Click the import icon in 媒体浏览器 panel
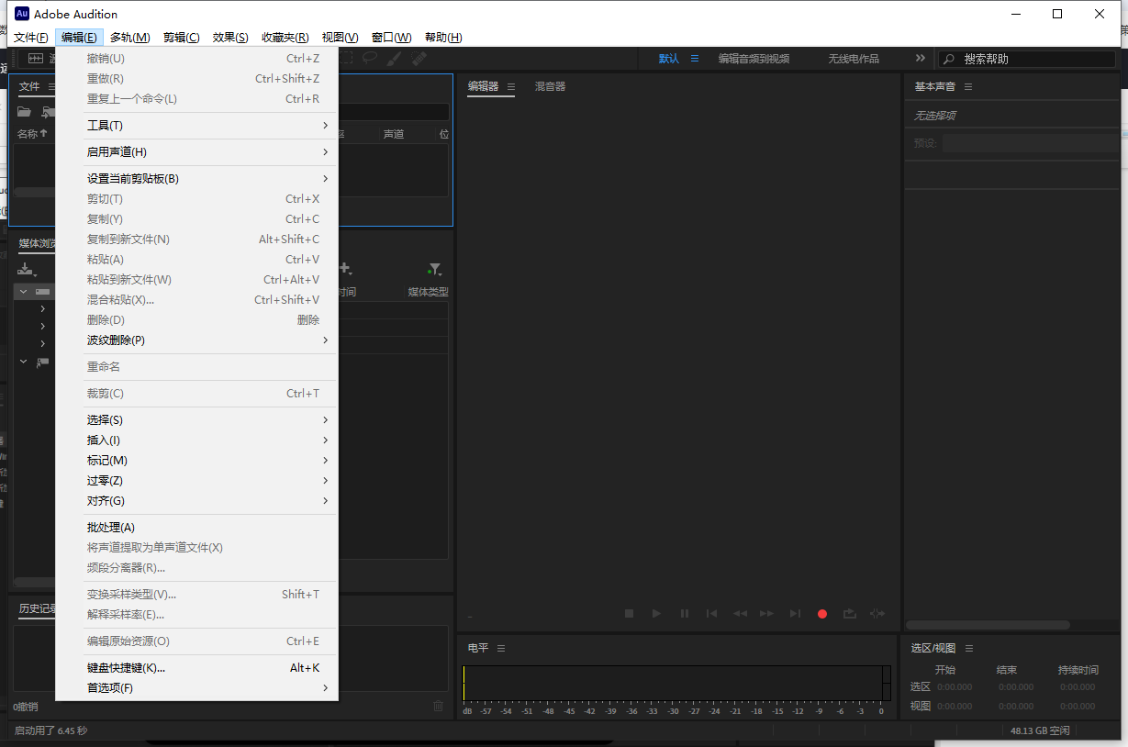The width and height of the screenshot is (1128, 747). click(x=26, y=269)
